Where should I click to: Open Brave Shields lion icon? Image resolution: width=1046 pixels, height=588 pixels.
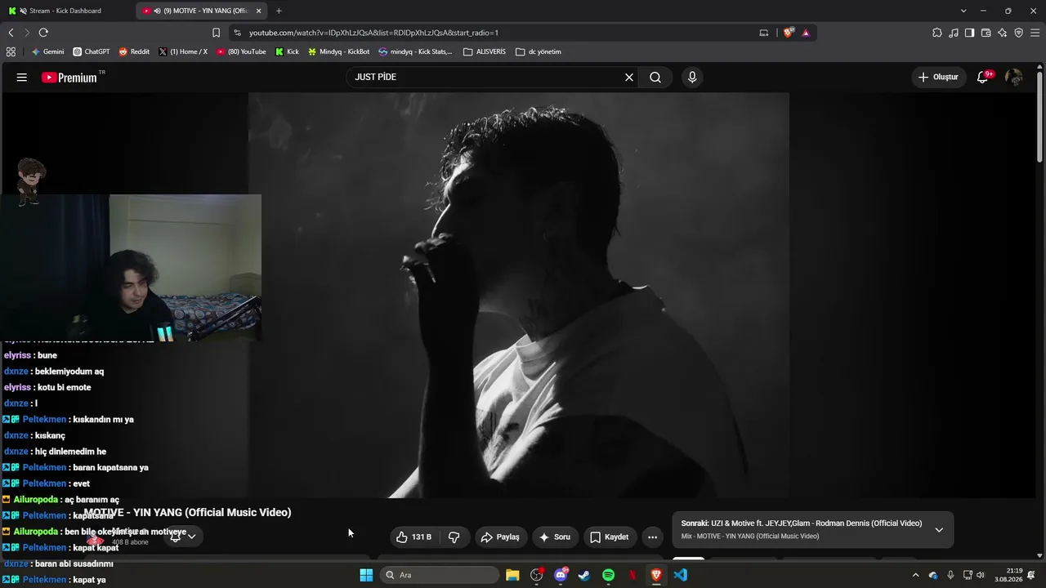point(788,33)
